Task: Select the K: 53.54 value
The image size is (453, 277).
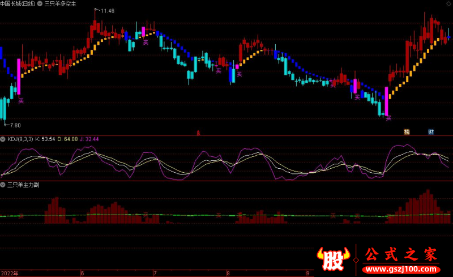Action: pos(45,139)
